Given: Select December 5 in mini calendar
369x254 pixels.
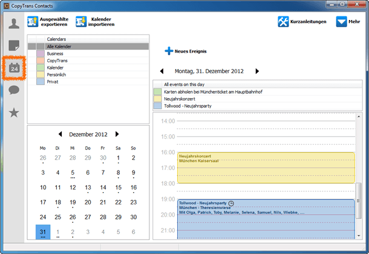Looking at the screenshot, I should click(73, 172).
